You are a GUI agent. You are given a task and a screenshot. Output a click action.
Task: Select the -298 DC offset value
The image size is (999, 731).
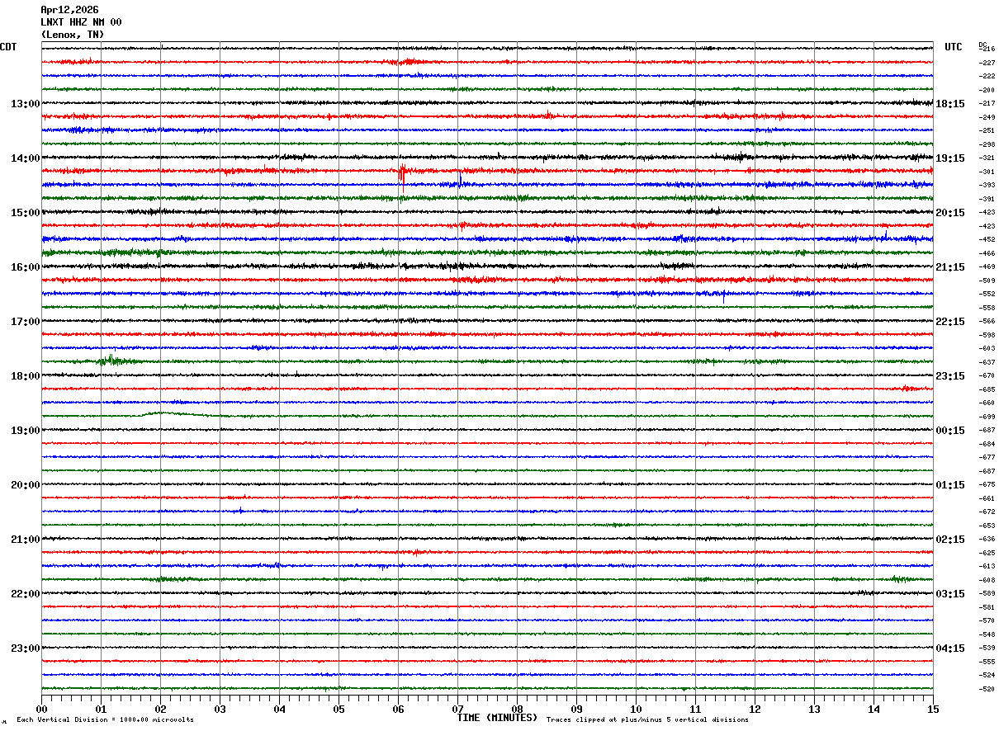pos(987,144)
